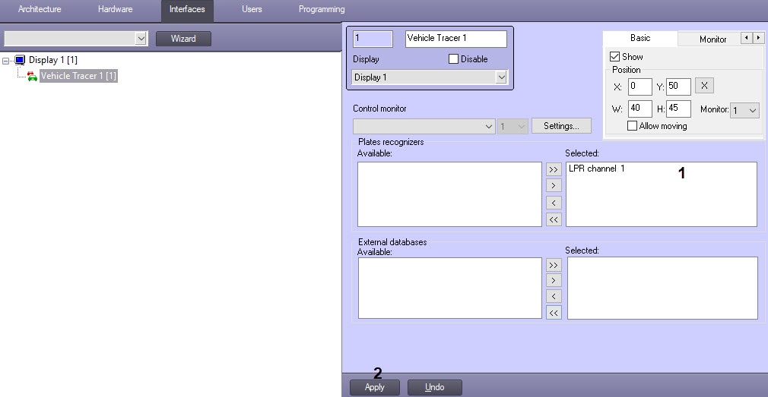Enable the Allow moving checkbox
Image resolution: width=768 pixels, height=397 pixels.
tap(633, 126)
